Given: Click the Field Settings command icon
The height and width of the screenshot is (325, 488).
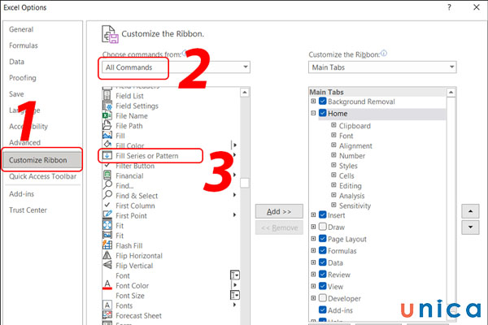Looking at the screenshot, I should pyautogui.click(x=107, y=106).
